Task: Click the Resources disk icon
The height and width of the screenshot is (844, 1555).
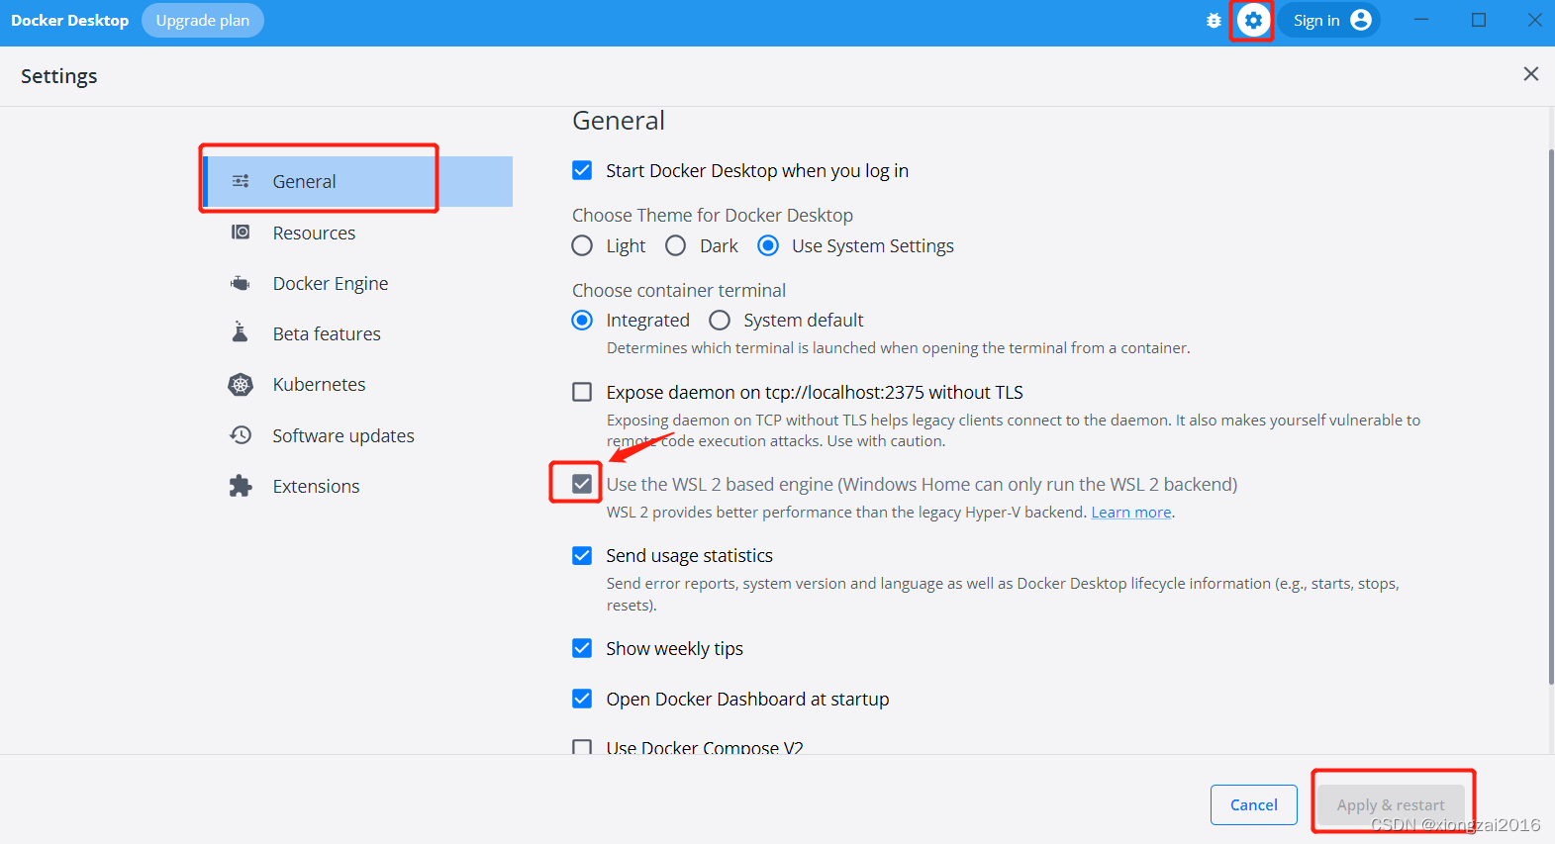Action: click(x=241, y=232)
